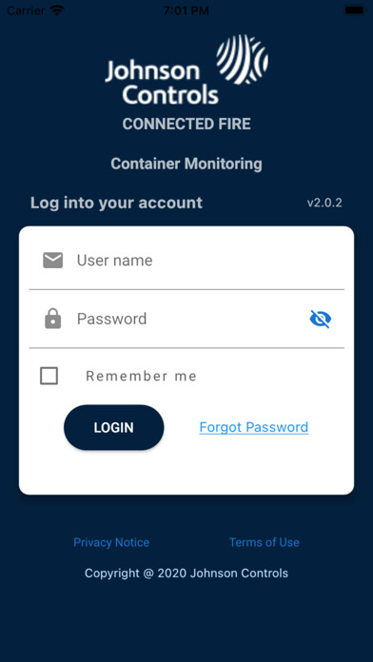Focus the User name input field

tap(186, 261)
